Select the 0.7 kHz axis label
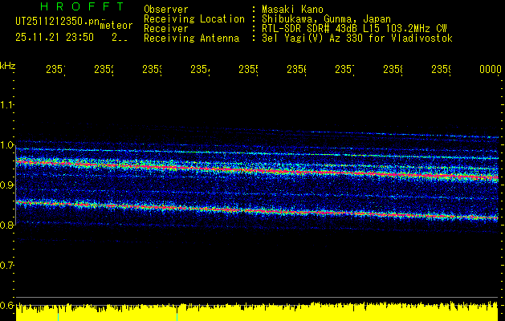 coord(8,265)
